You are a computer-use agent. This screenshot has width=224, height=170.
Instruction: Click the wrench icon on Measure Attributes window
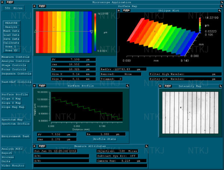147,146
